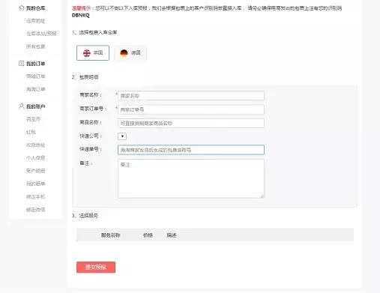The width and height of the screenshot is (380, 293).
Task: Click the red 提交预报 button
Action: 96,268
